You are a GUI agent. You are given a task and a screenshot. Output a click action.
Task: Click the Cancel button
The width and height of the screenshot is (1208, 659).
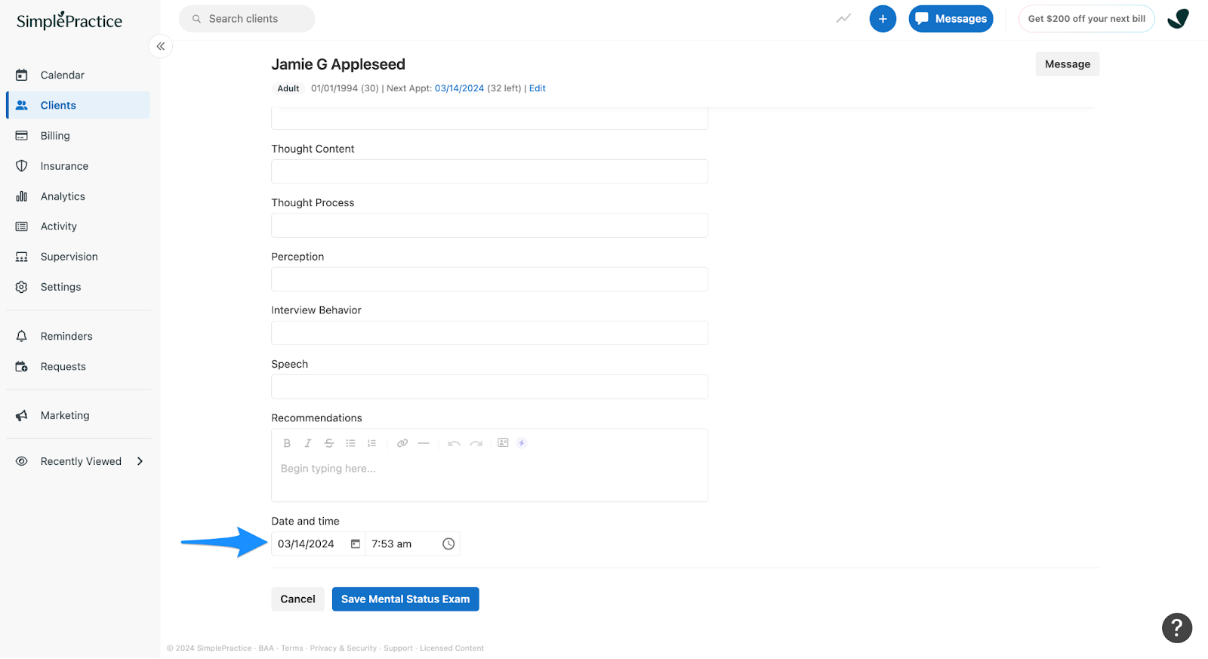click(297, 599)
